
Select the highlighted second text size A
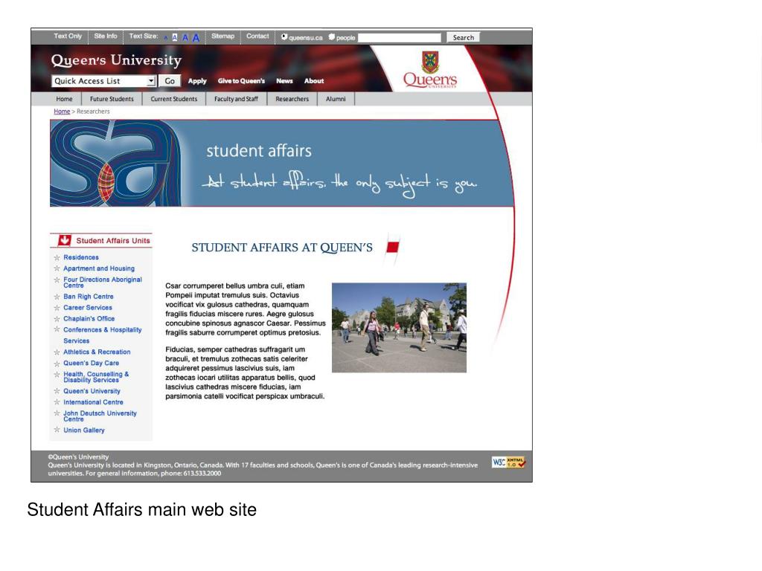(x=174, y=37)
